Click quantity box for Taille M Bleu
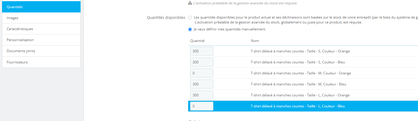The height and width of the screenshot is (121, 418). click(x=201, y=84)
